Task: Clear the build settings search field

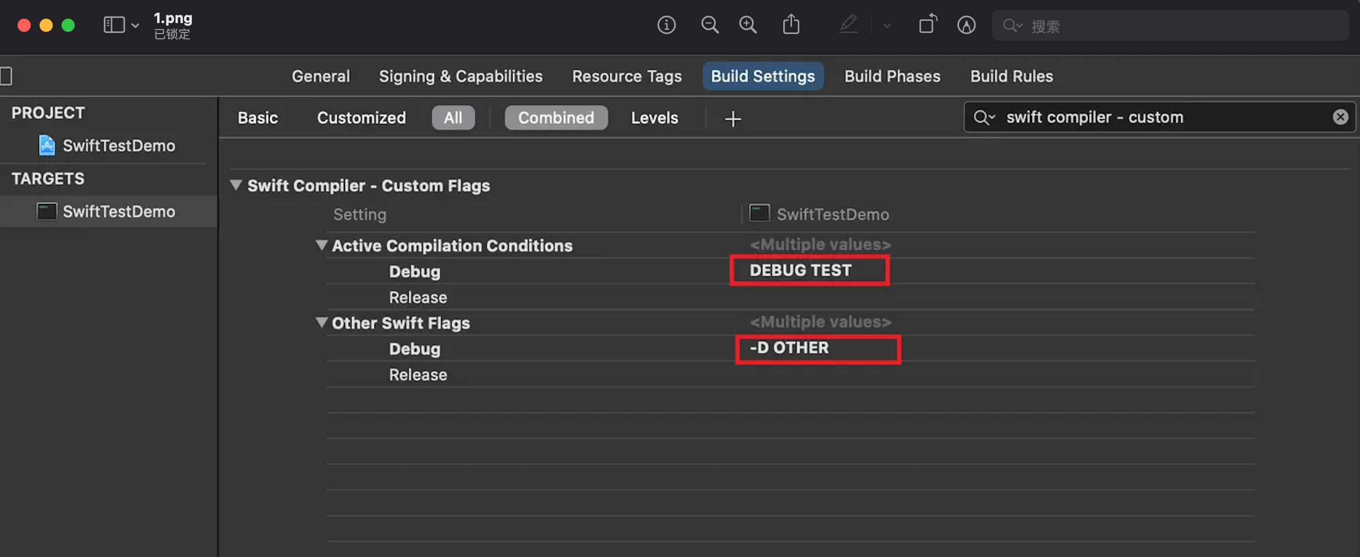Action: 1340,117
